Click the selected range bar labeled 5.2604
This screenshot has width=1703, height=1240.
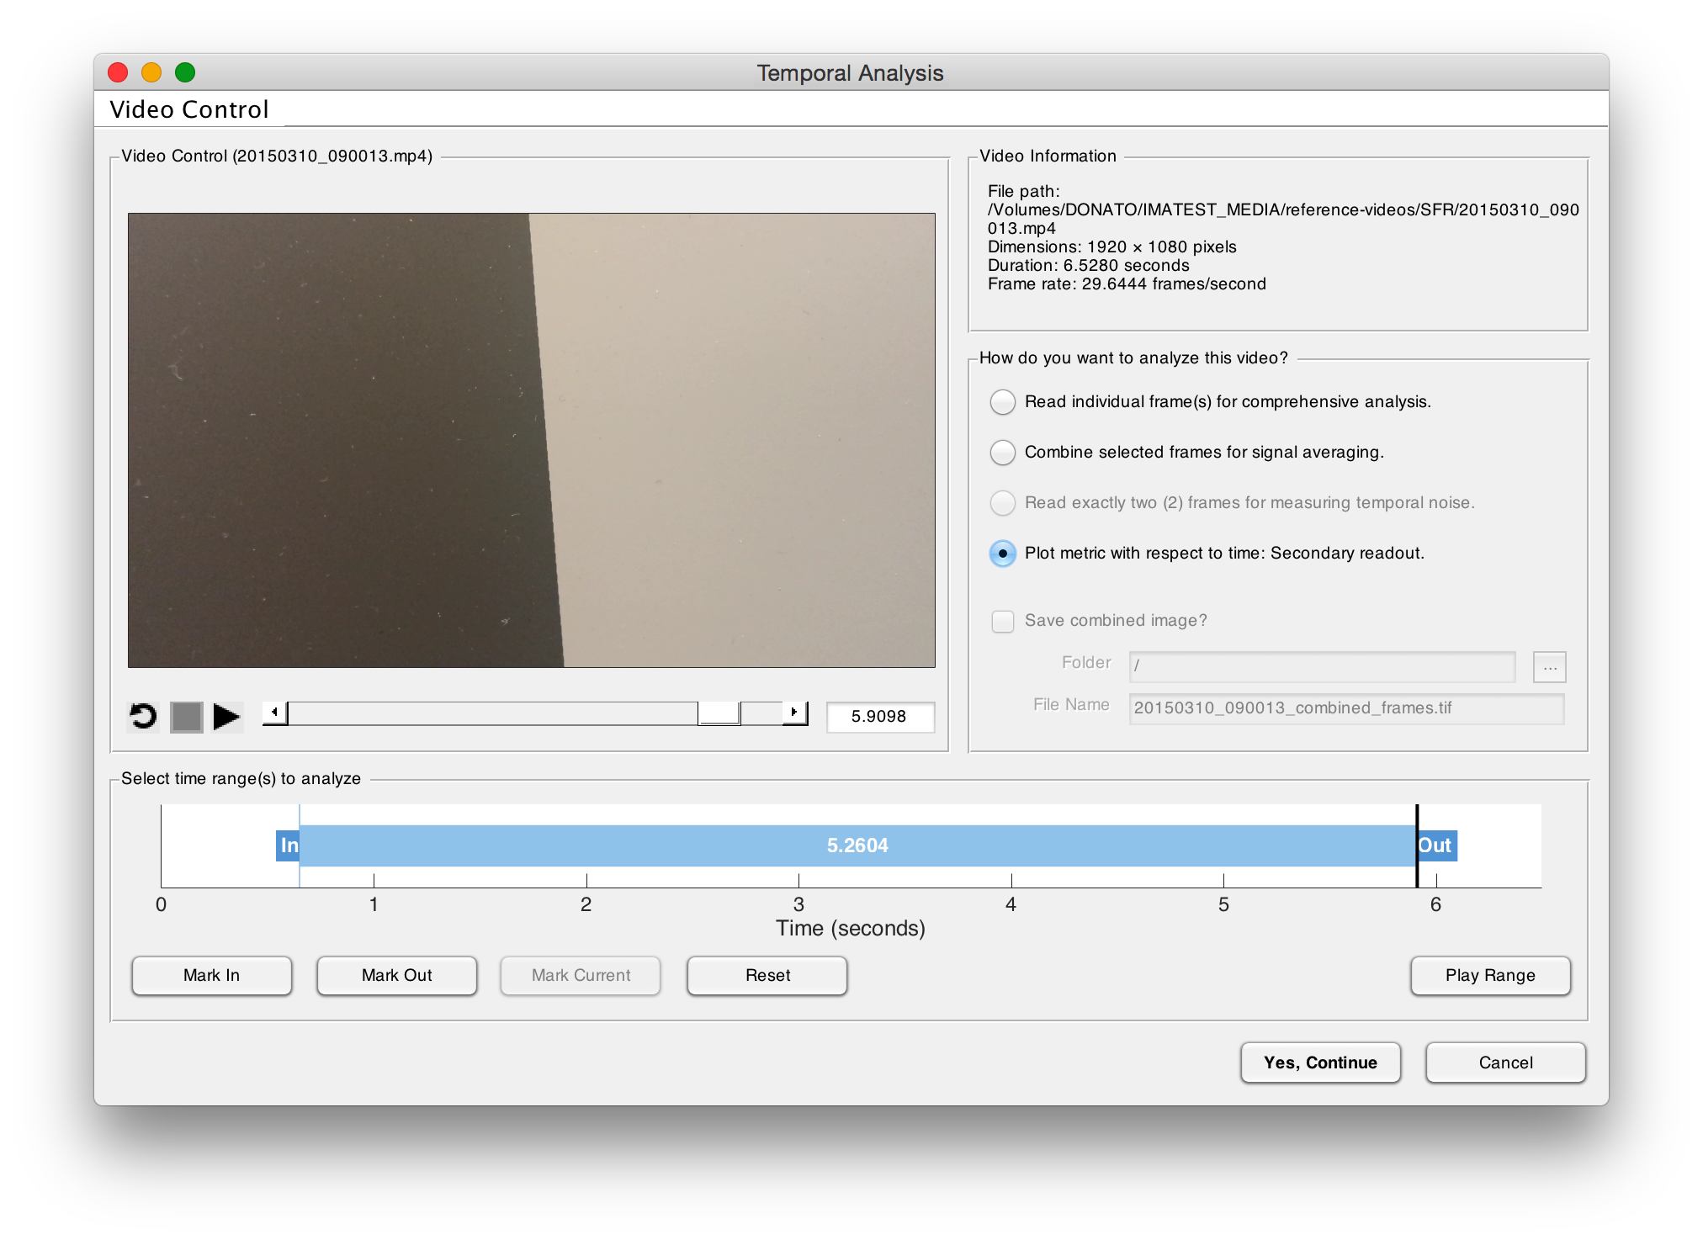[x=857, y=845]
